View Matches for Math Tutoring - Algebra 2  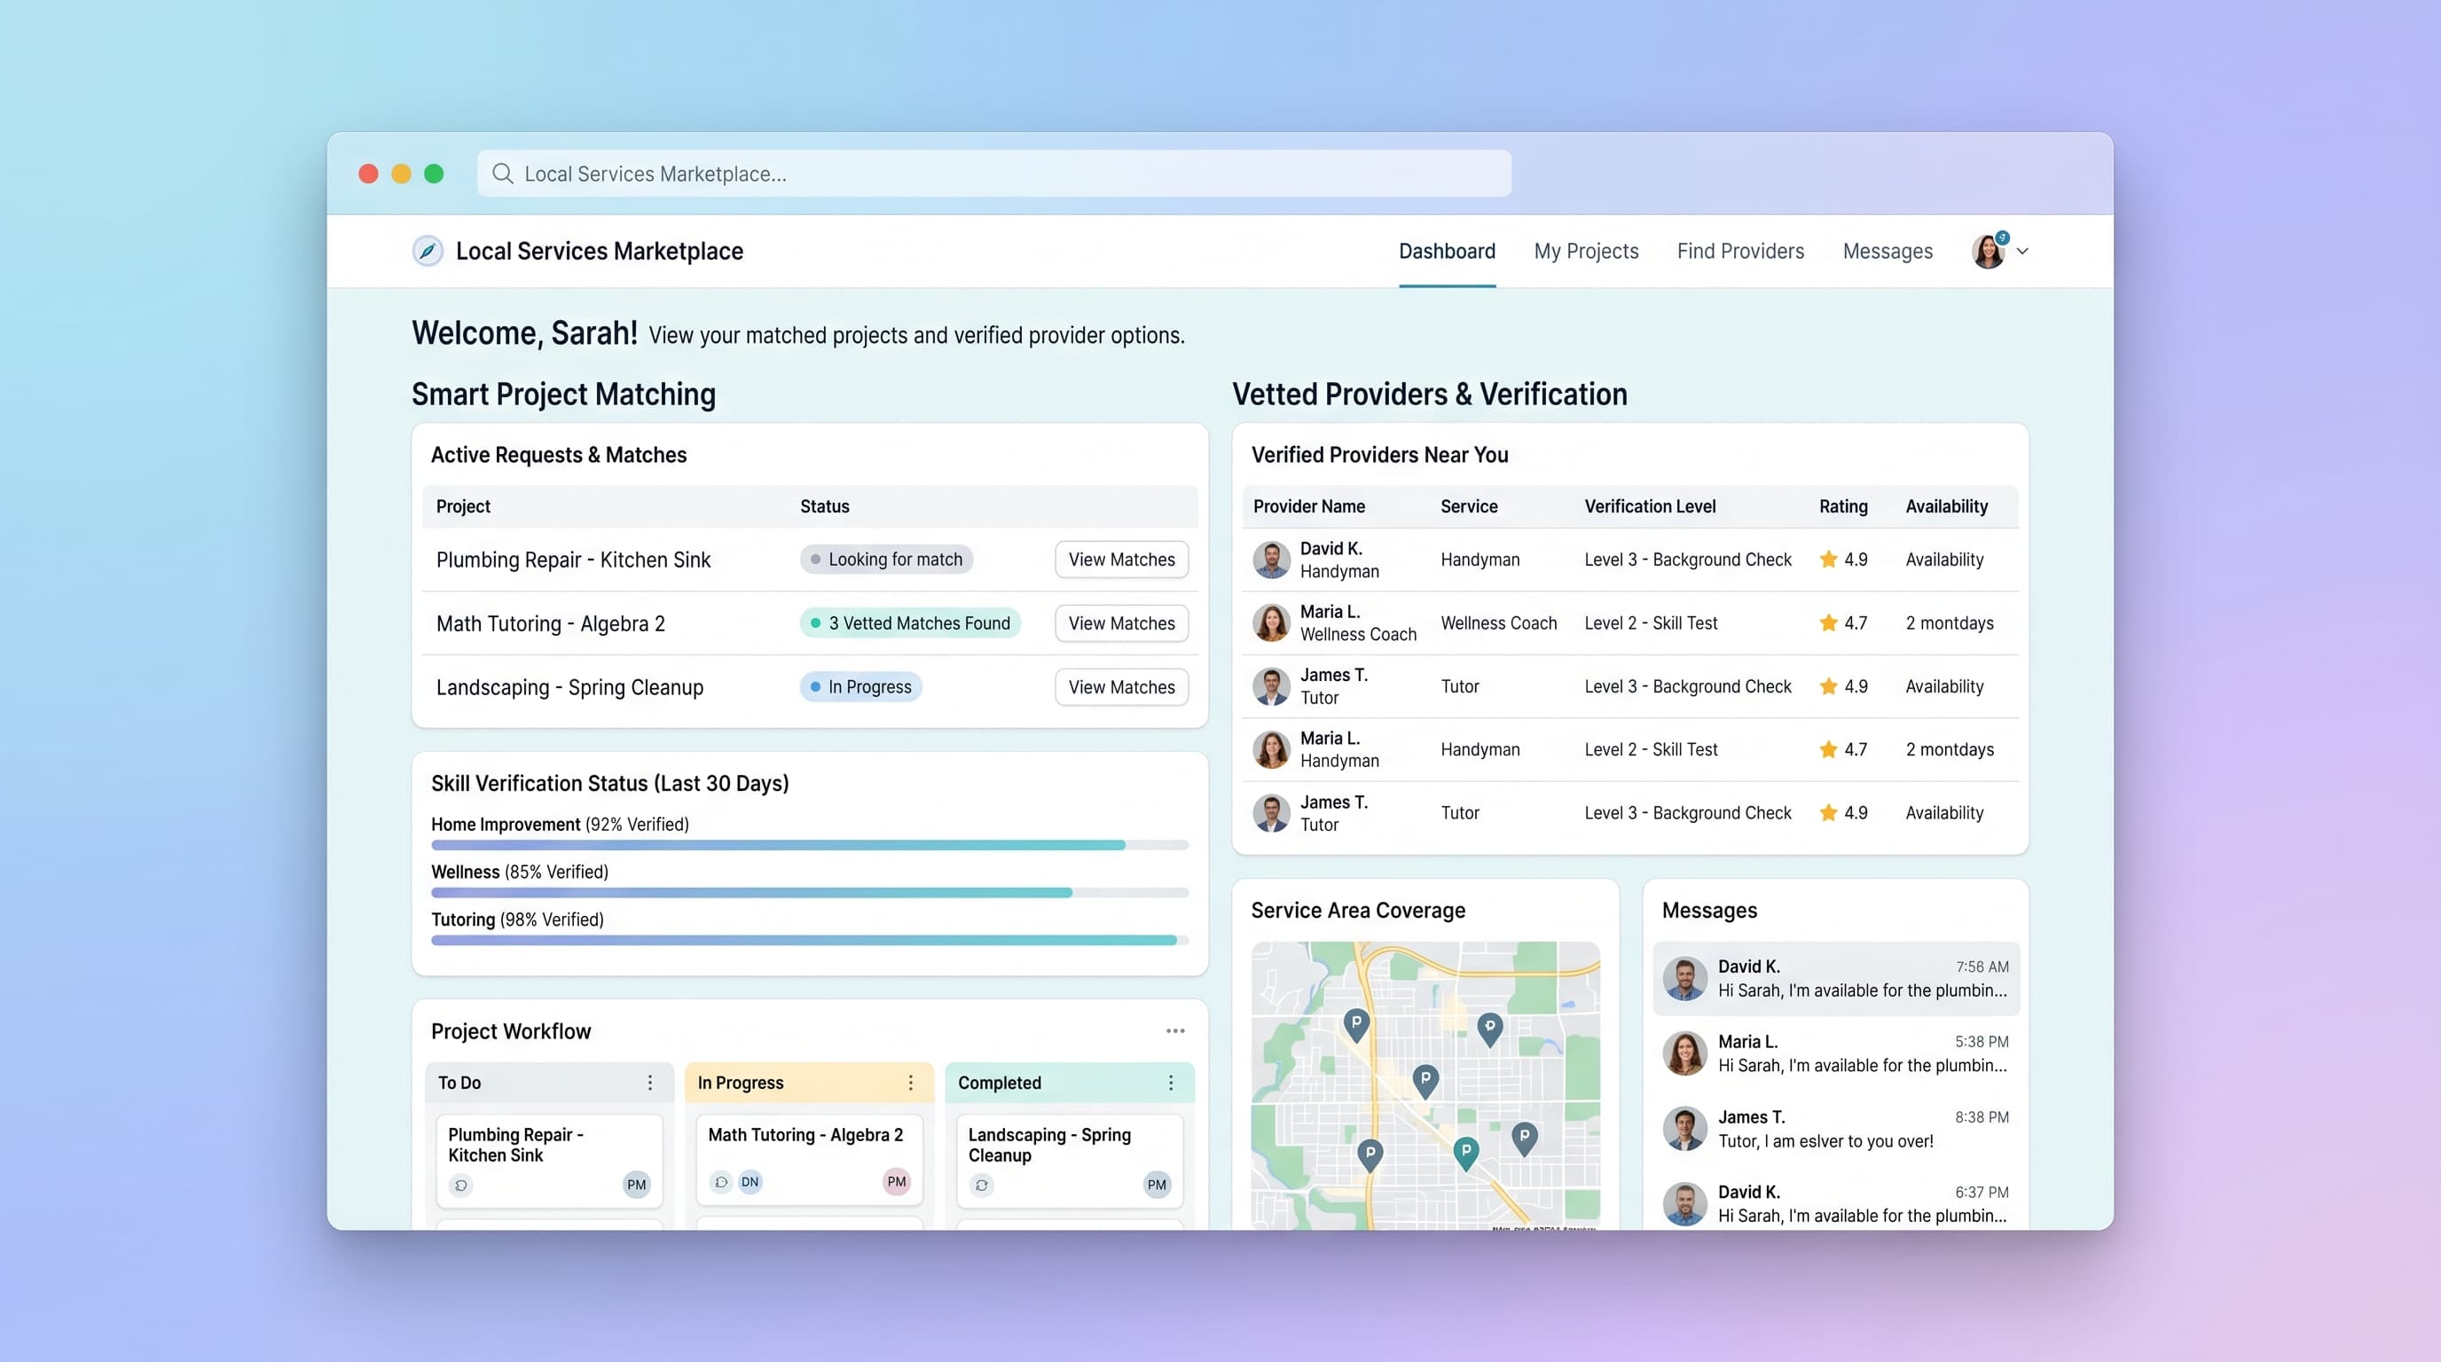pos(1121,623)
